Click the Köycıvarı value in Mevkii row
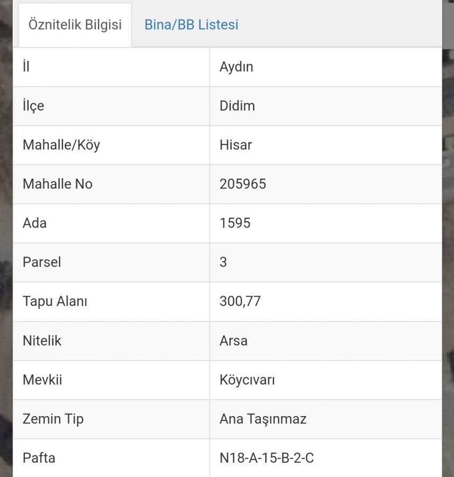The height and width of the screenshot is (477, 454). point(247,380)
